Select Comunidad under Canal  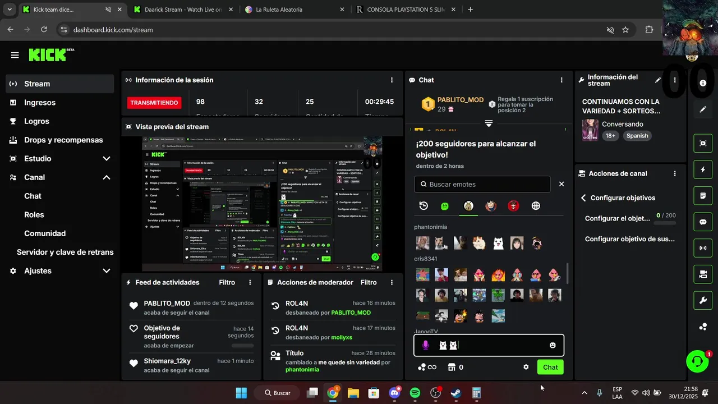click(45, 233)
